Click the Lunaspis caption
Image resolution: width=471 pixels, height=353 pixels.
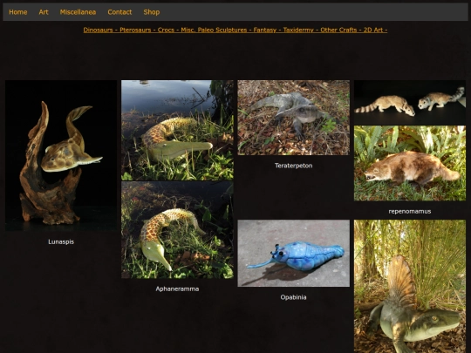coord(61,241)
